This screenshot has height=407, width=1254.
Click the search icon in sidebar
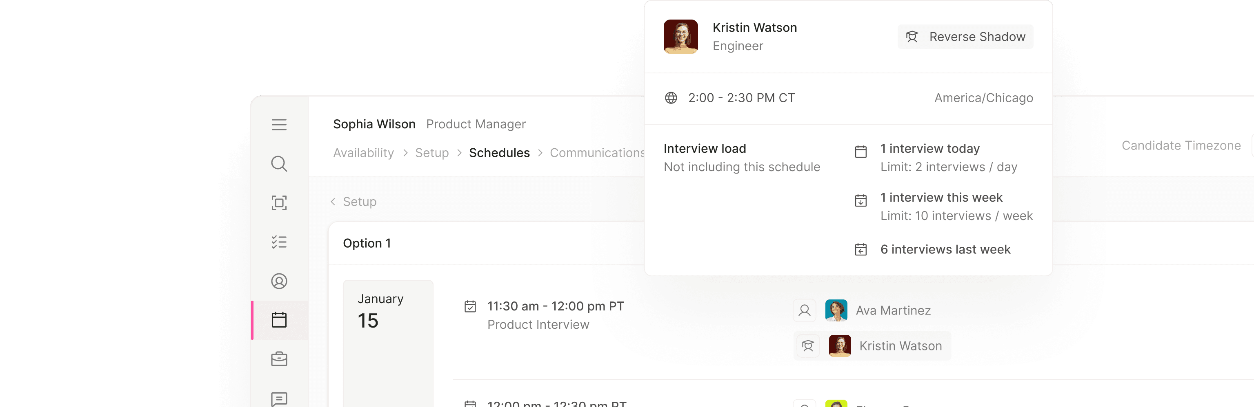[x=279, y=164]
